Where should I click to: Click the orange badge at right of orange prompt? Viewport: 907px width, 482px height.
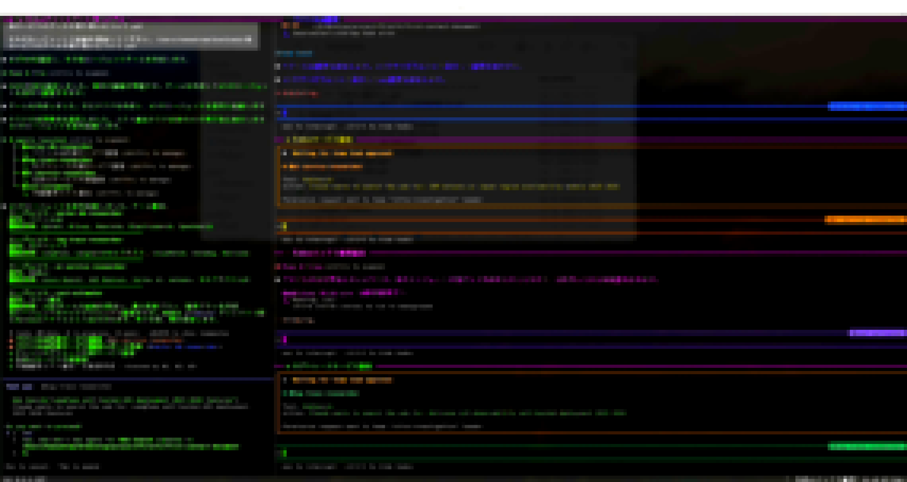click(864, 220)
